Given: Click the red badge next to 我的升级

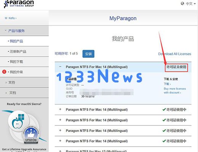Looking at the screenshot, I should pos(4,72).
